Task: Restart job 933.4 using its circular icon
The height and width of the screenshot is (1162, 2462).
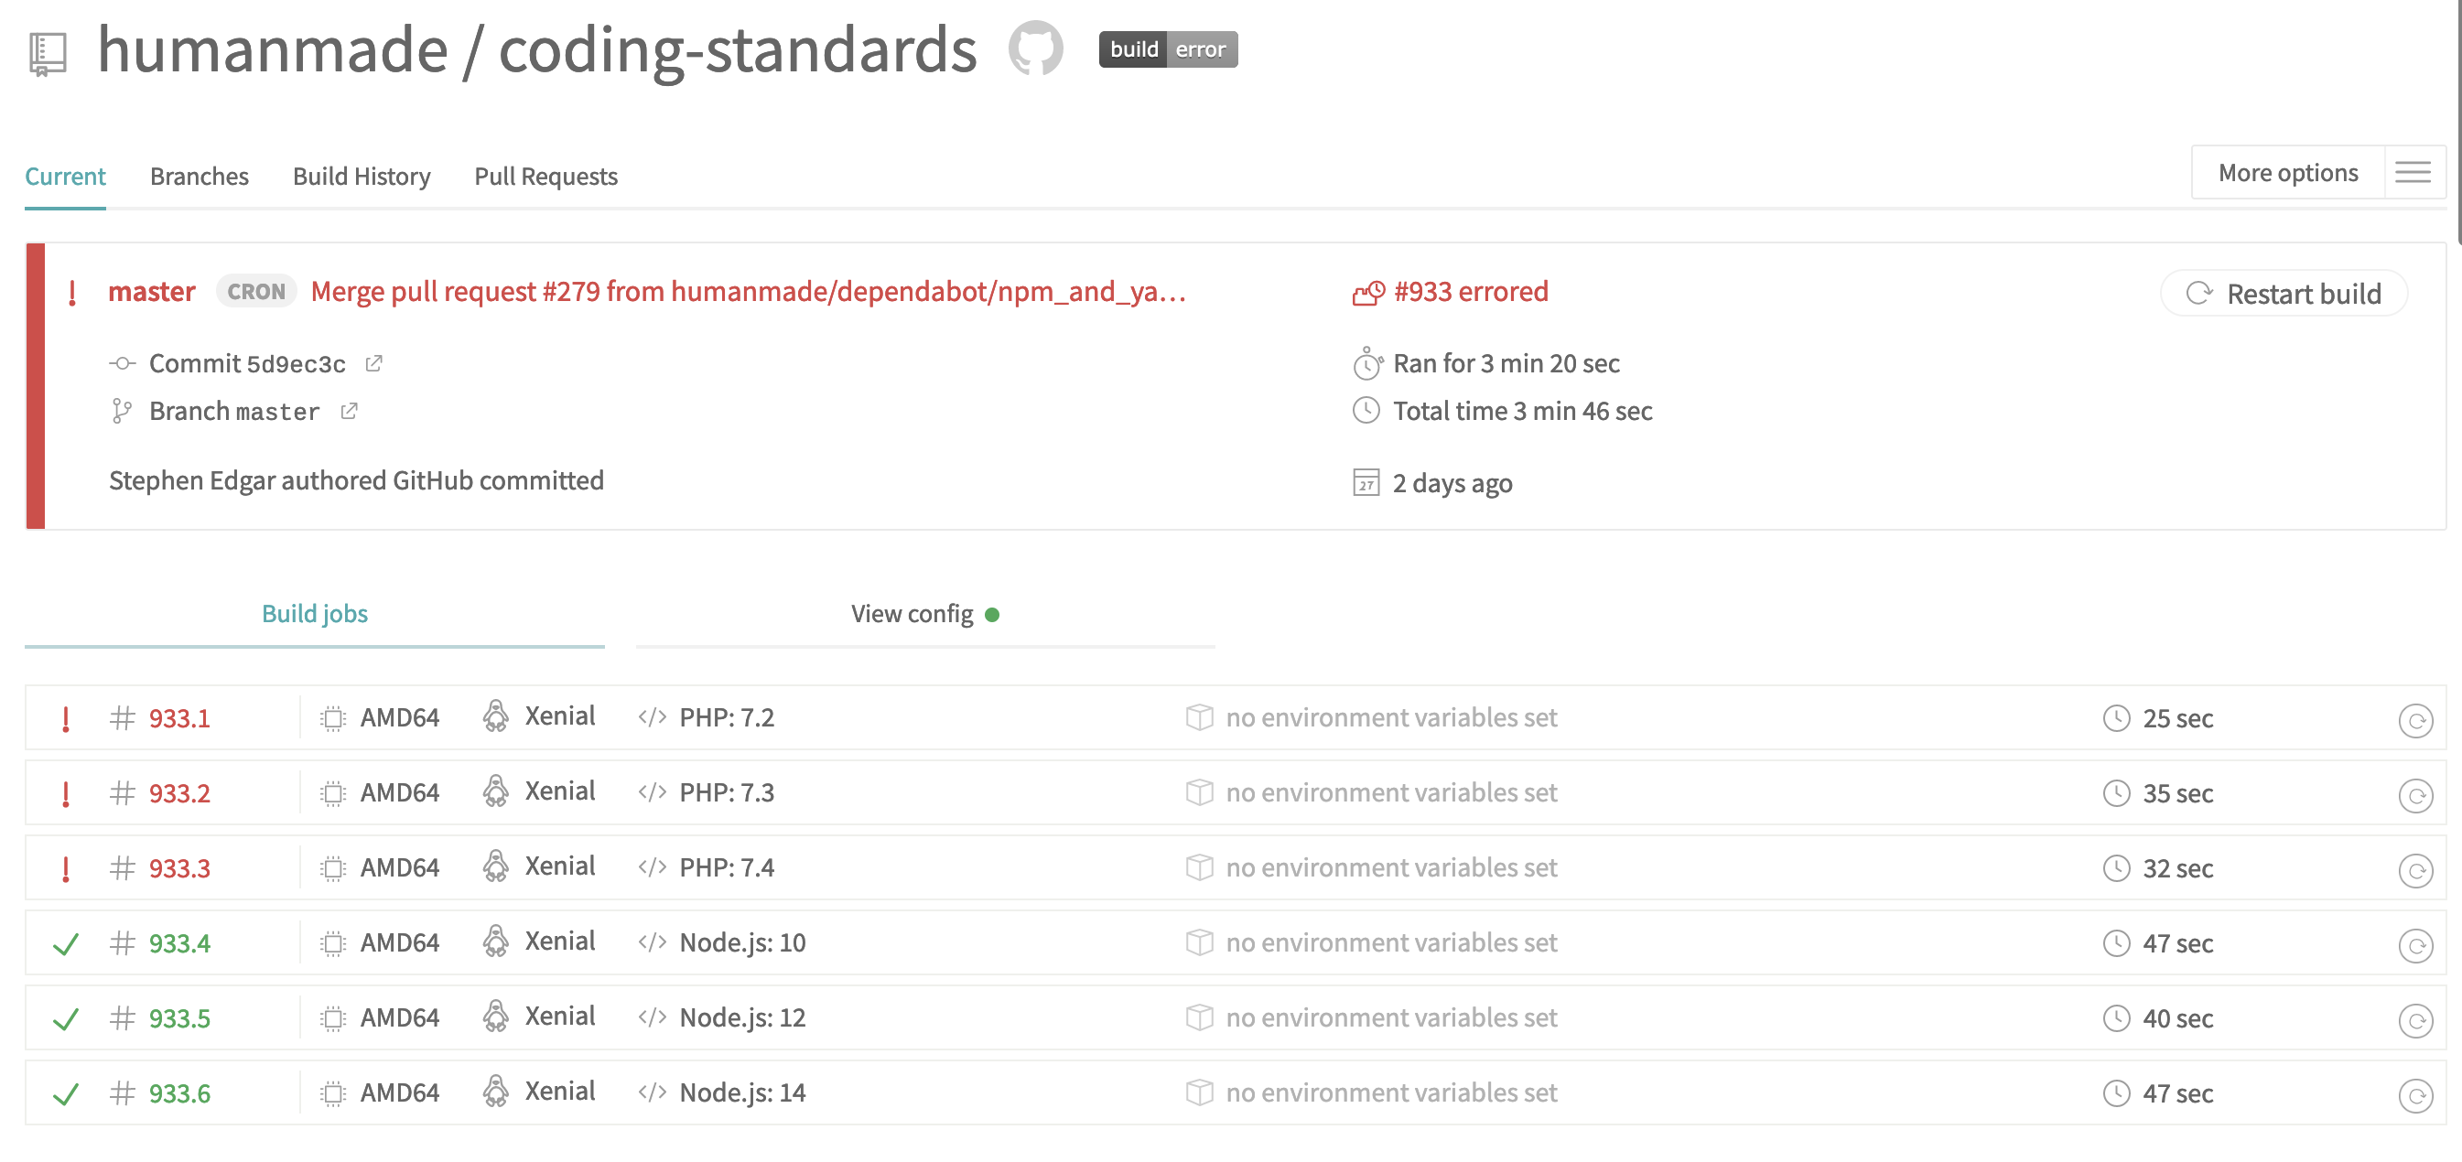Action: tap(2414, 945)
